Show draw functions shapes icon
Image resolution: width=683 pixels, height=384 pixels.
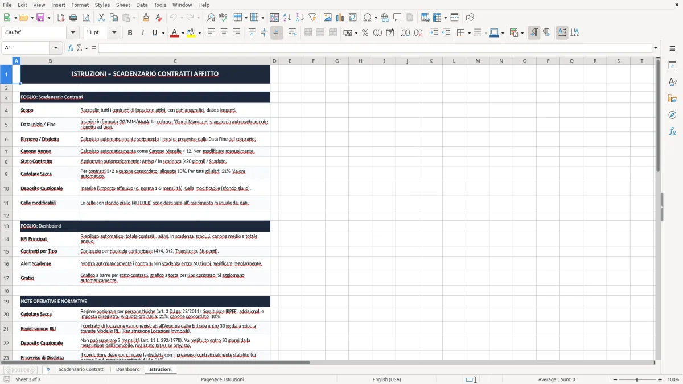[470, 18]
